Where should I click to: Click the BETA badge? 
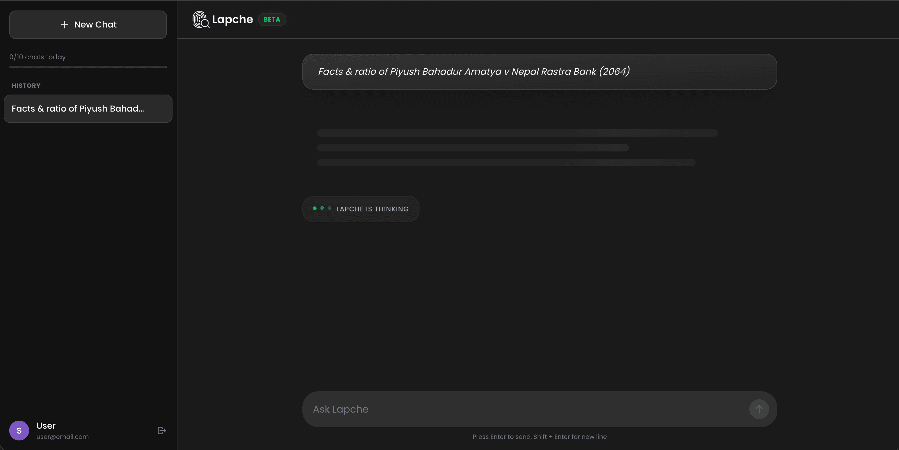(x=272, y=19)
